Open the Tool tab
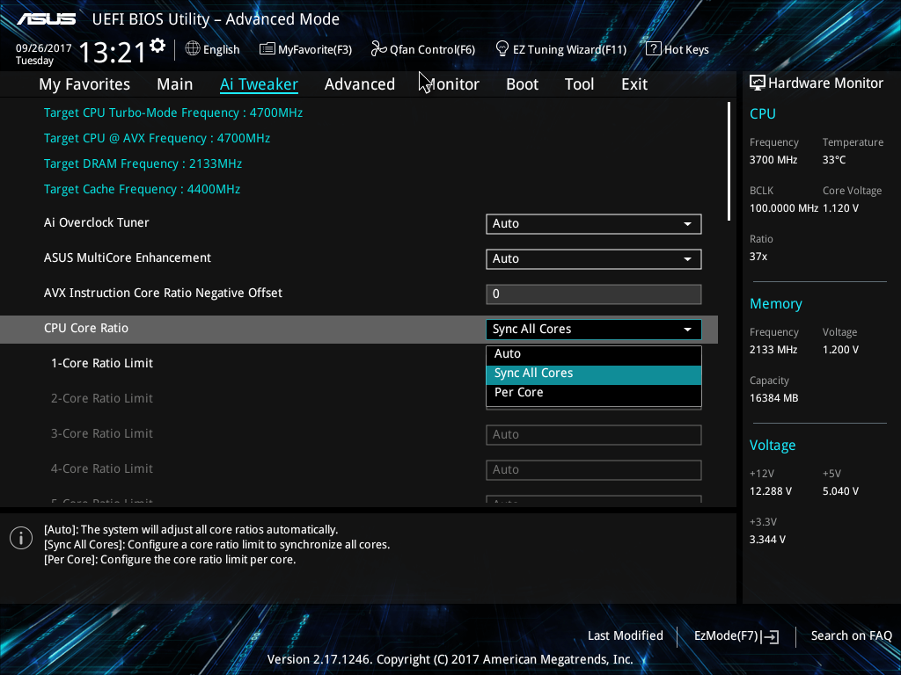Screen dimensions: 901x675 (x=579, y=84)
